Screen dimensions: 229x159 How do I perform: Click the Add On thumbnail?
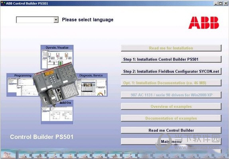tap(57, 113)
